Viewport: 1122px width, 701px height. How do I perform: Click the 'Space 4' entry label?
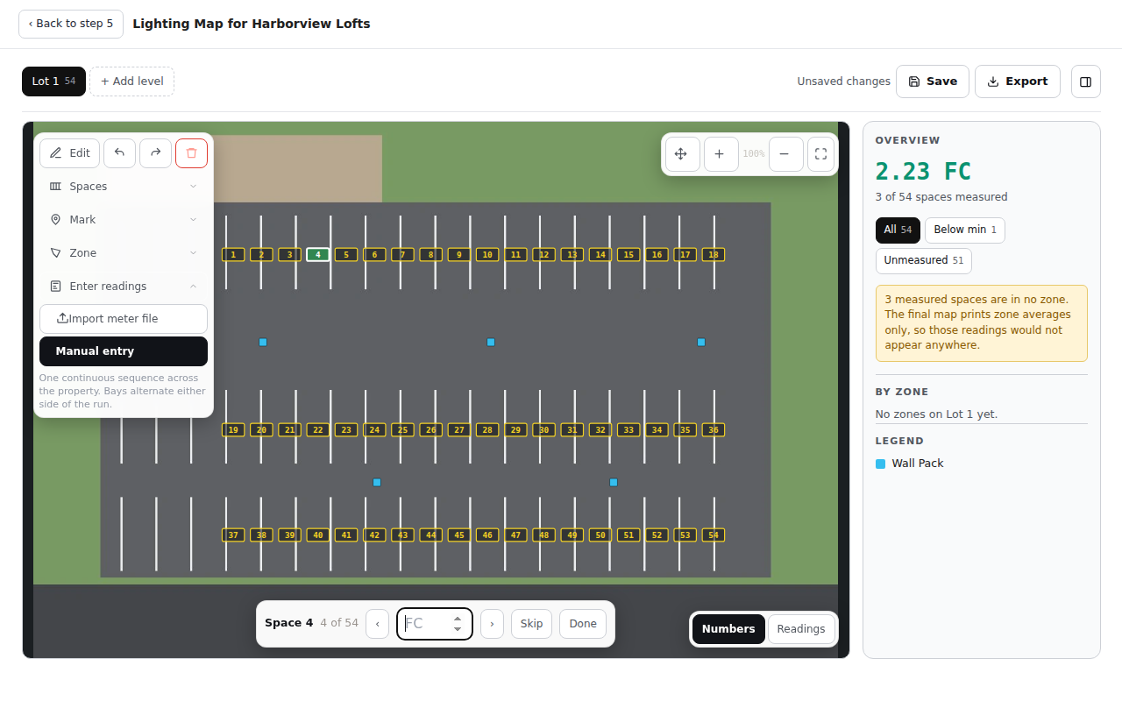[288, 623]
